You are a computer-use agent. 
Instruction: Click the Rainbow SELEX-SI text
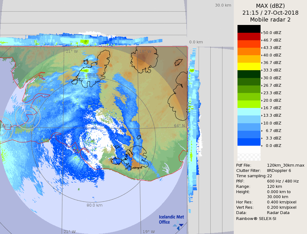tap(256, 218)
